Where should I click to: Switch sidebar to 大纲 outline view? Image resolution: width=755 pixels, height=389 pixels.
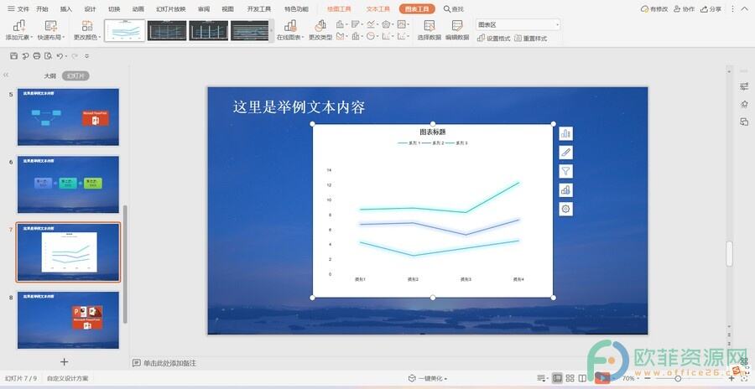[50, 75]
